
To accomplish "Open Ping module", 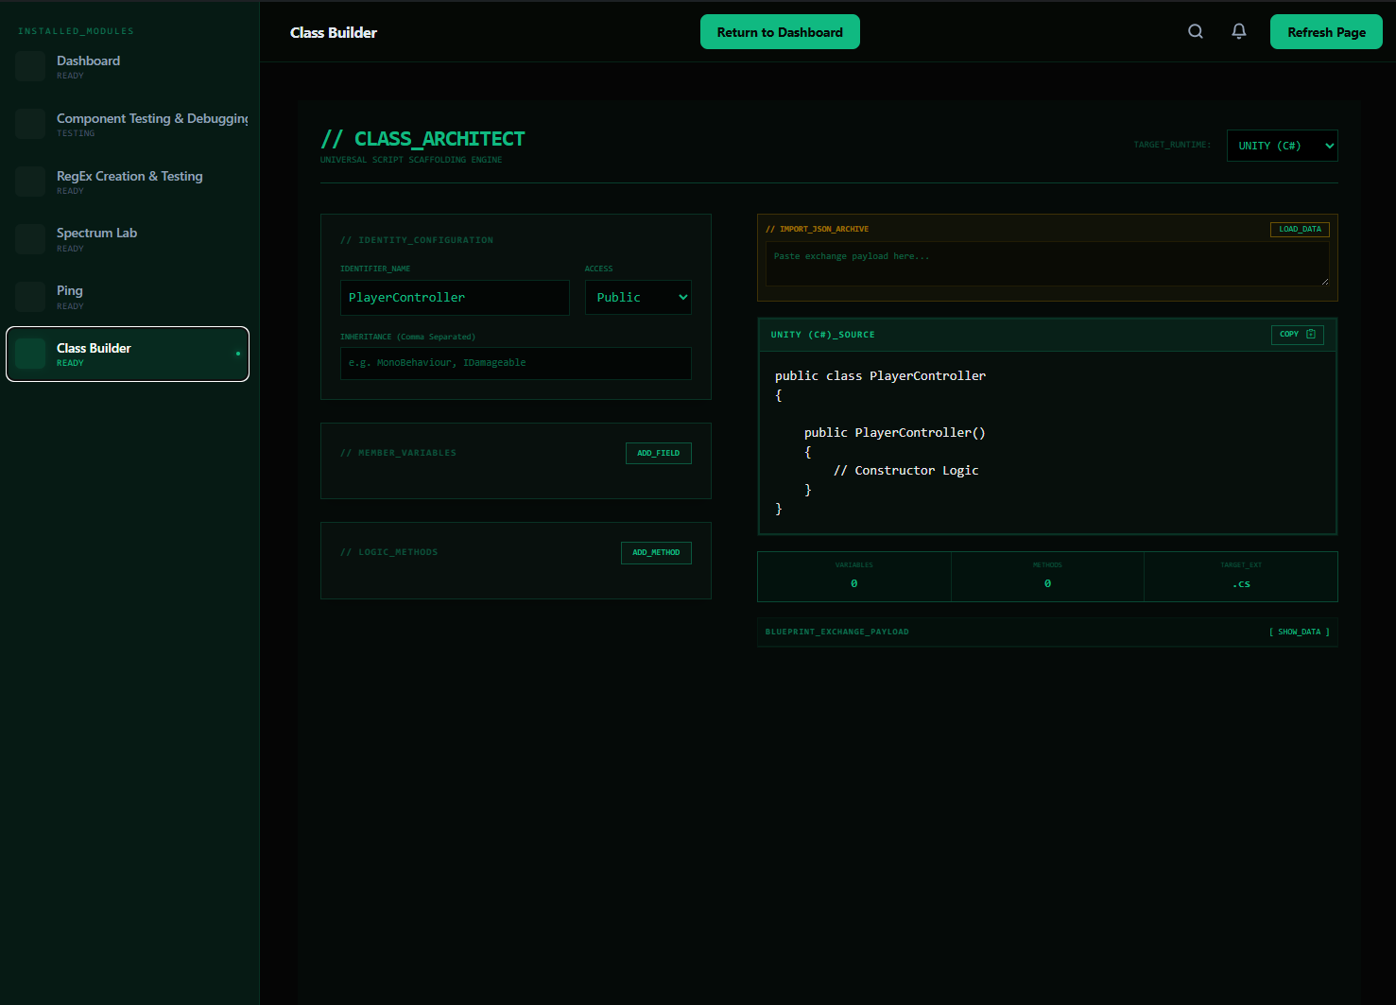I will (128, 297).
